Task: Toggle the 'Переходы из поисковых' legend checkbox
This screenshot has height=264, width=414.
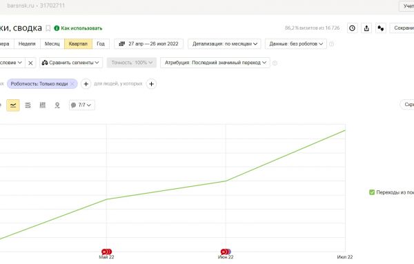Action: pyautogui.click(x=372, y=192)
